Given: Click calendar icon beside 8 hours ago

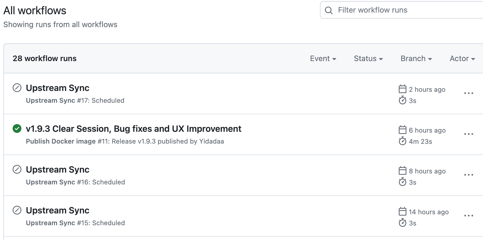Looking at the screenshot, I should 402,171.
